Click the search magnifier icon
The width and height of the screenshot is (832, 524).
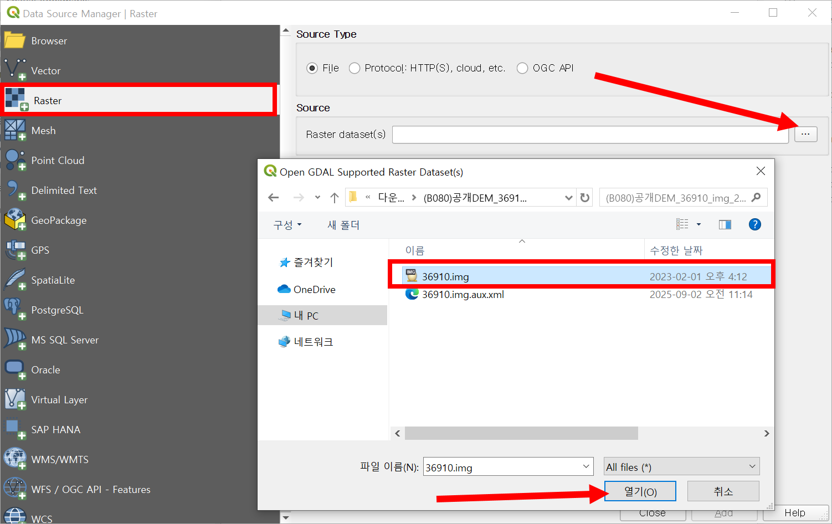756,197
